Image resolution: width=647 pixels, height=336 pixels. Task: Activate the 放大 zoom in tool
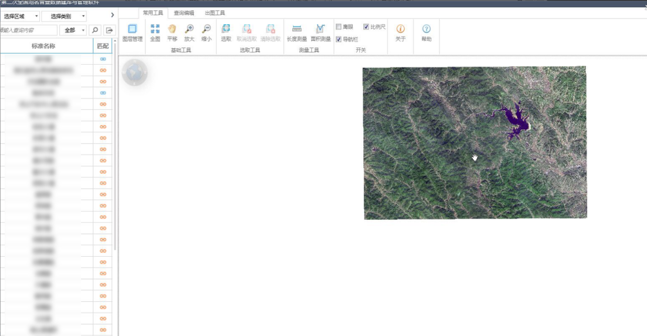(189, 31)
